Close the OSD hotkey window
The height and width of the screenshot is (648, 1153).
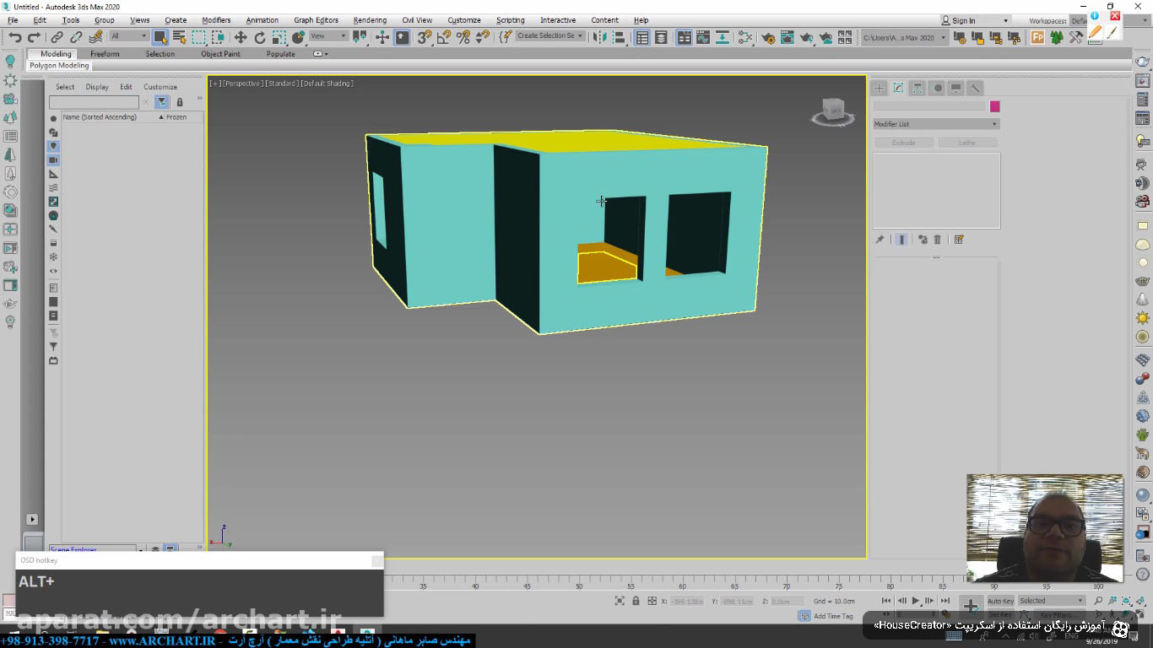[x=376, y=560]
